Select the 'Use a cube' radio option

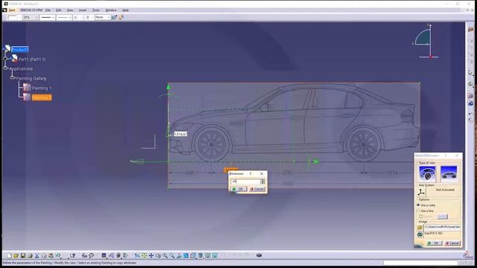[x=418, y=205]
